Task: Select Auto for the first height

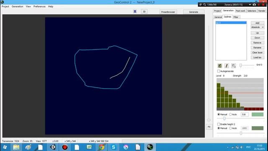Action: (230, 114)
